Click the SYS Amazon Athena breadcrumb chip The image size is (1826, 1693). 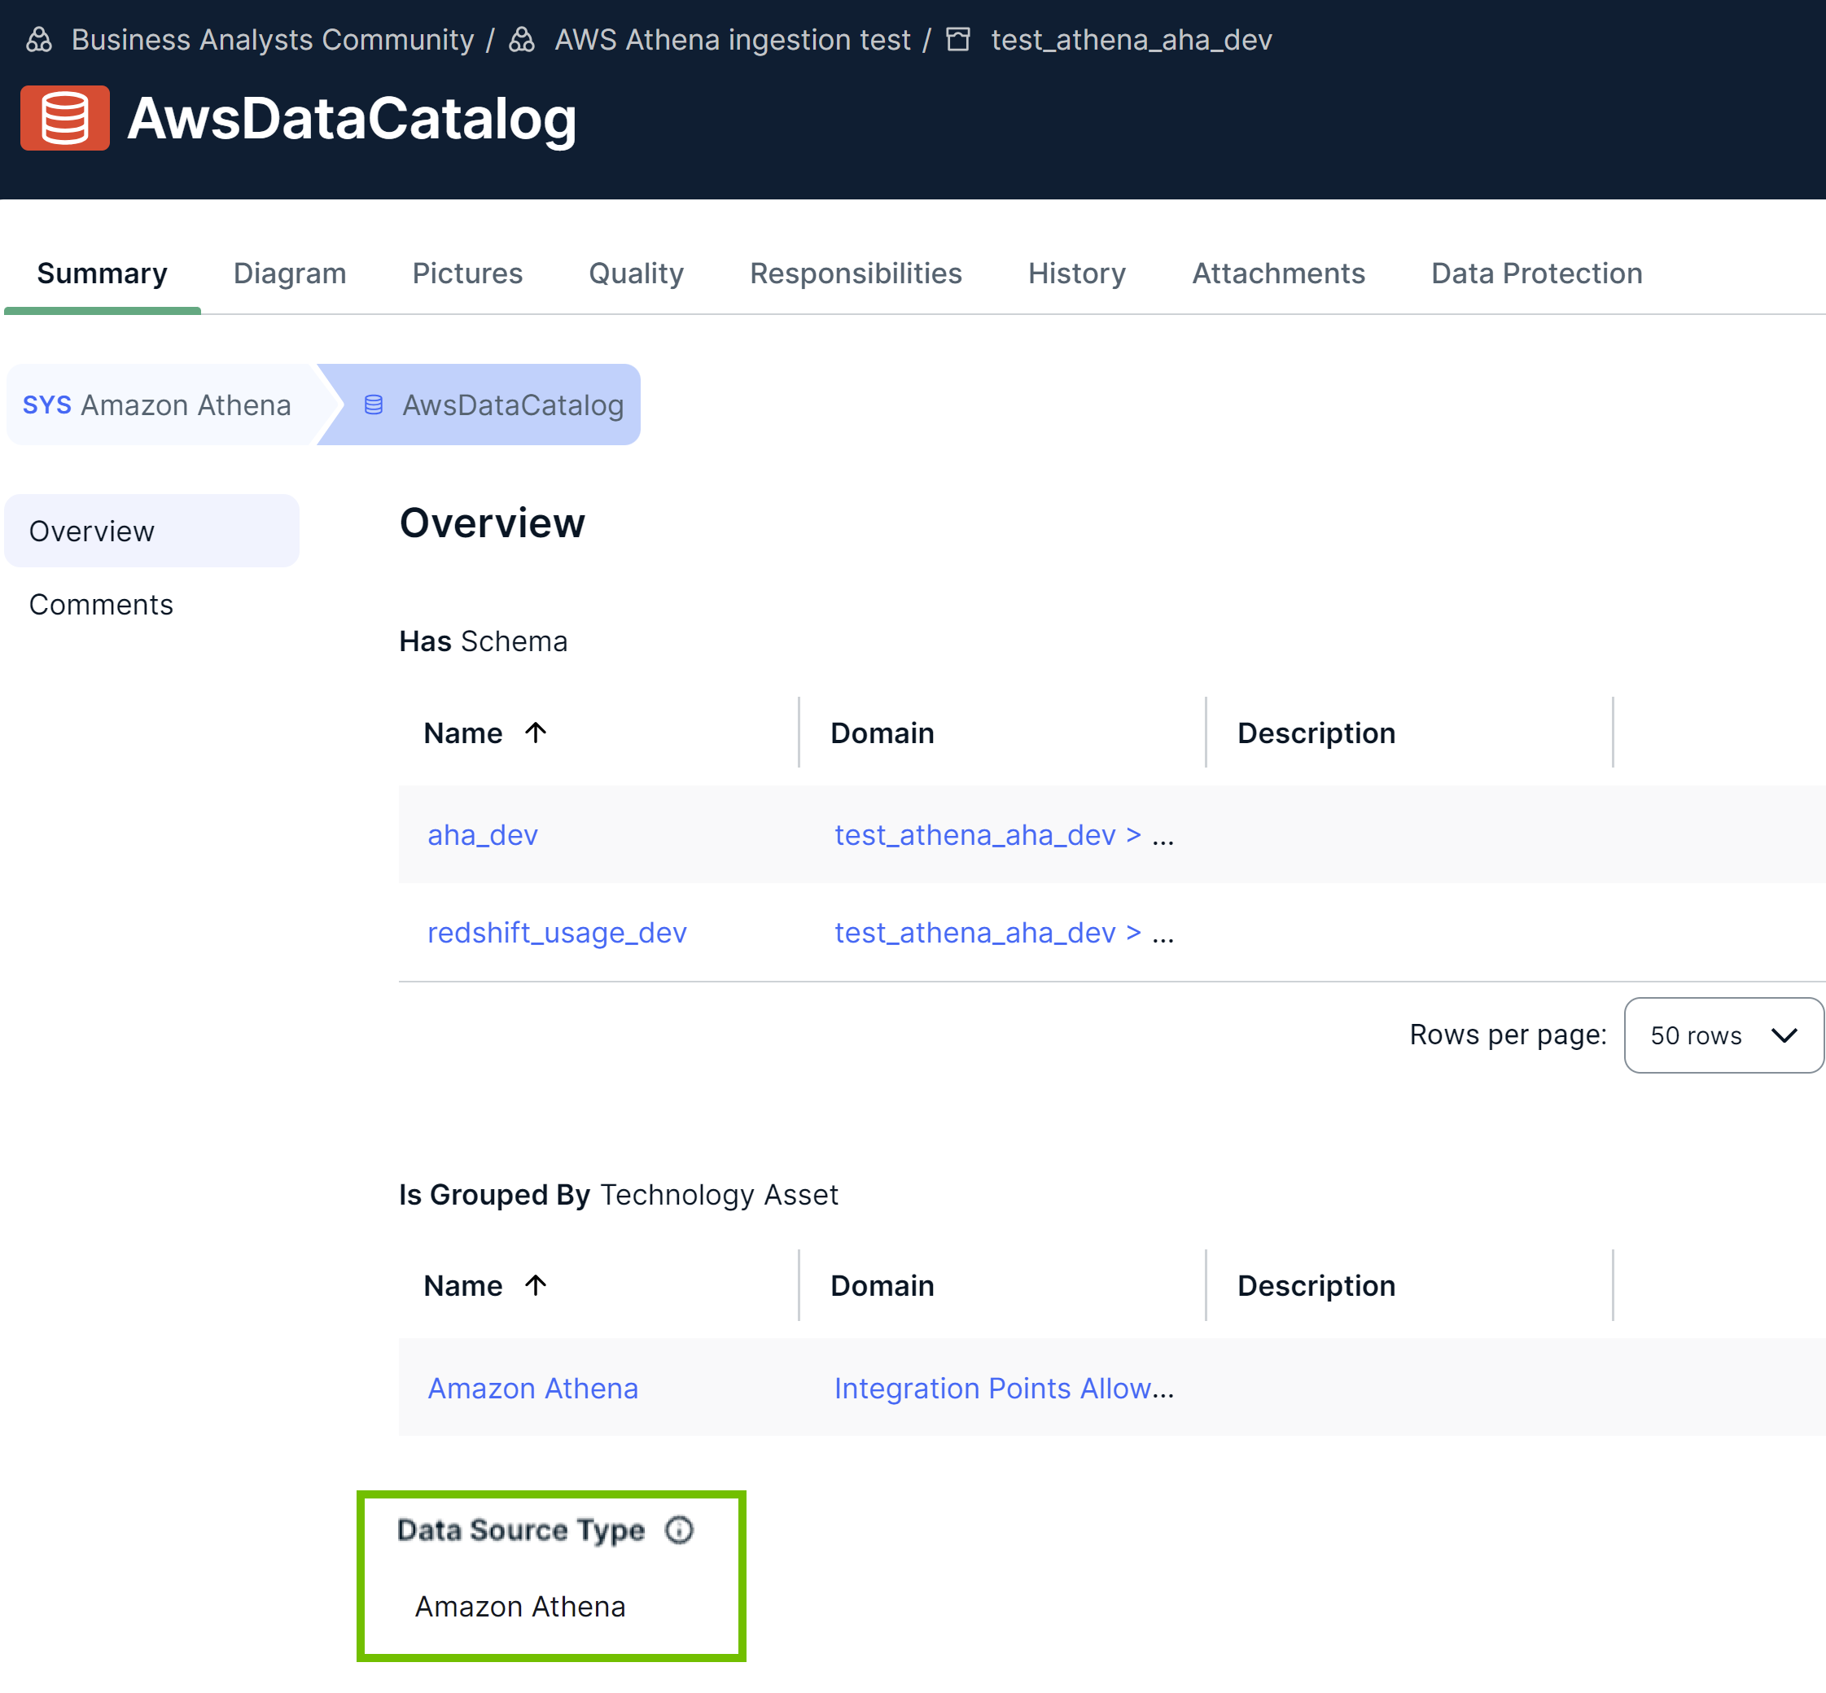158,405
